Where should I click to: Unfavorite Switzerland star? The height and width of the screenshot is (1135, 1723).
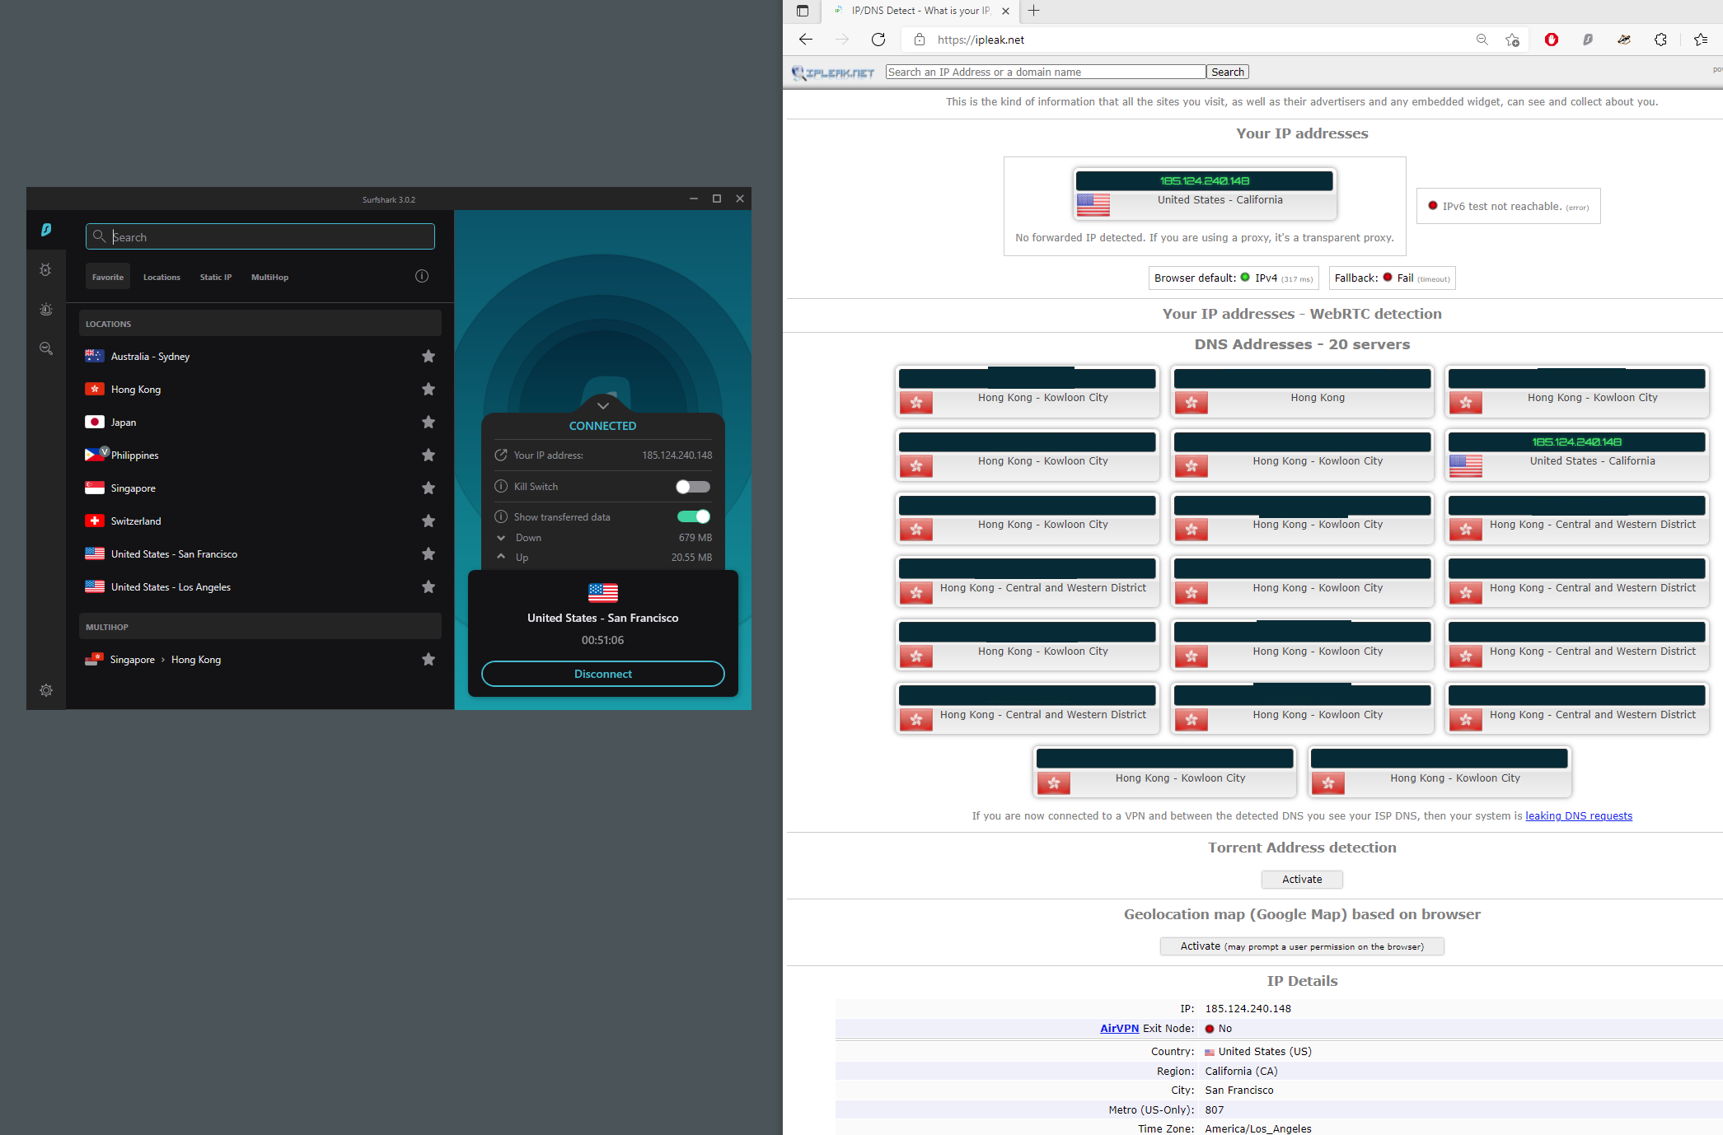[428, 521]
